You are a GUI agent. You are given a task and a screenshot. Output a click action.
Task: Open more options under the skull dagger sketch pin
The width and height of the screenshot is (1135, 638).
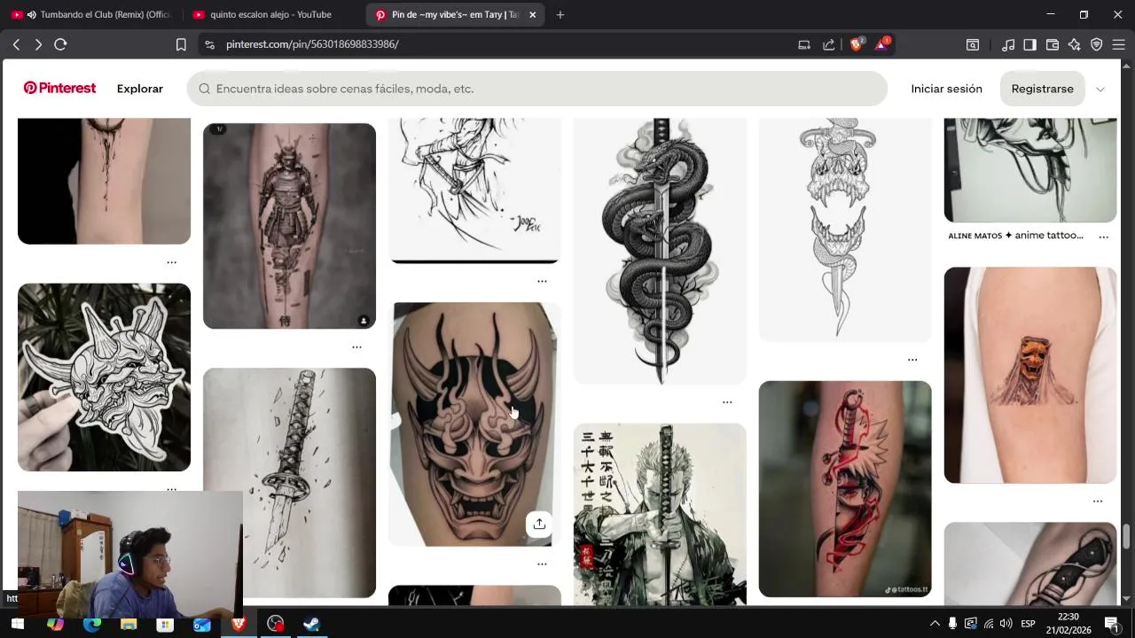[912, 359]
